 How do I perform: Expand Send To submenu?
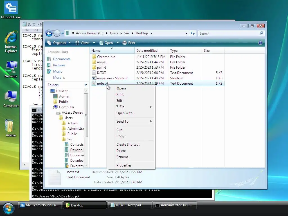point(130,121)
